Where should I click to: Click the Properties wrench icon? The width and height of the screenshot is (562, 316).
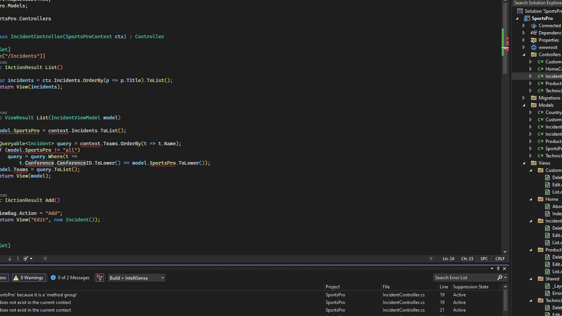click(x=534, y=40)
